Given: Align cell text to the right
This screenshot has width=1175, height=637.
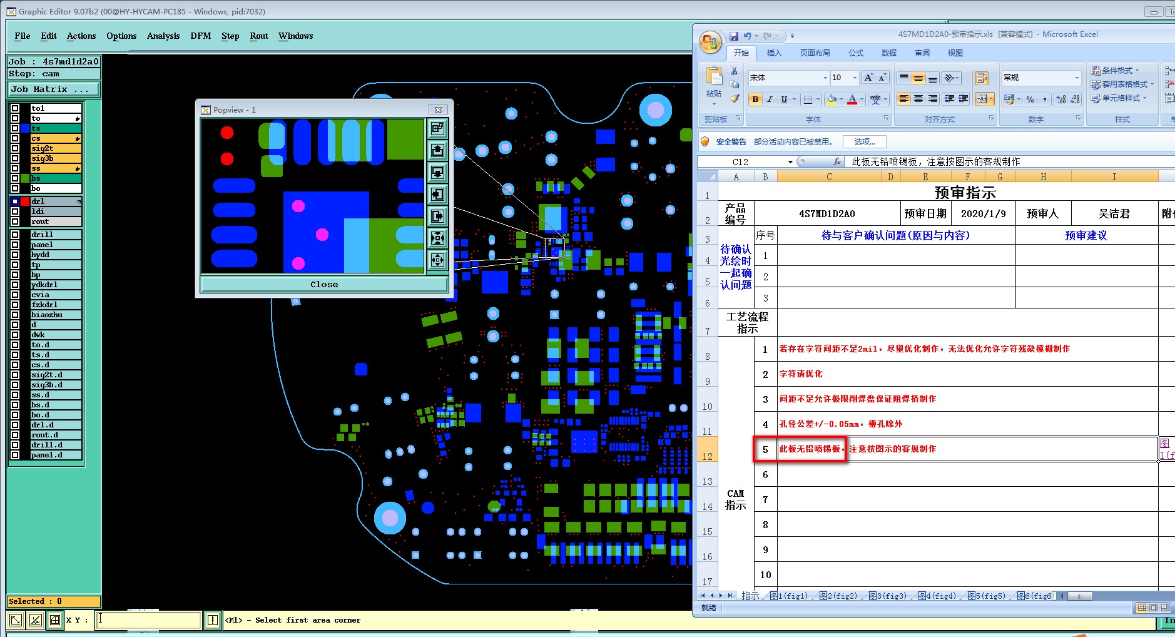Looking at the screenshot, I should [x=932, y=99].
